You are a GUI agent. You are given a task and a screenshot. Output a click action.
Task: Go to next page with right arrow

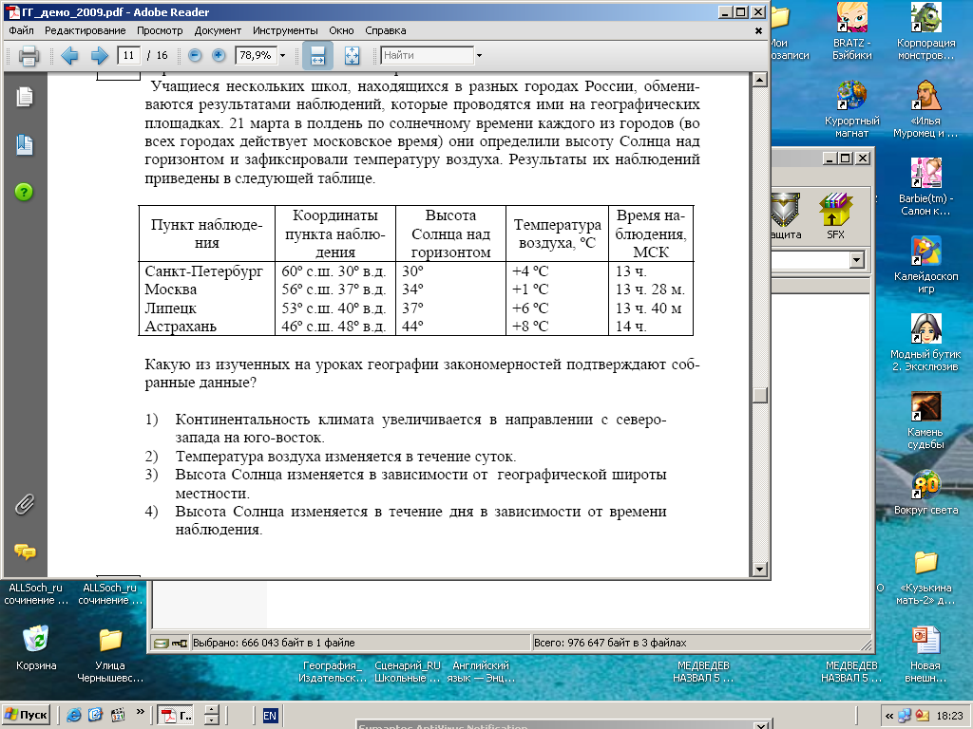coord(99,56)
